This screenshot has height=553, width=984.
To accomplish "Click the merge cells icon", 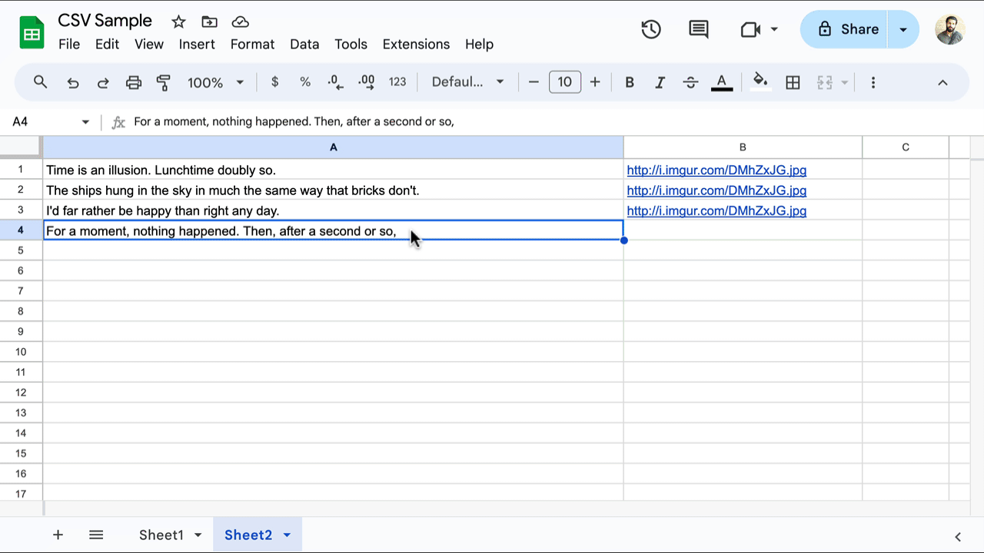I will (x=825, y=82).
